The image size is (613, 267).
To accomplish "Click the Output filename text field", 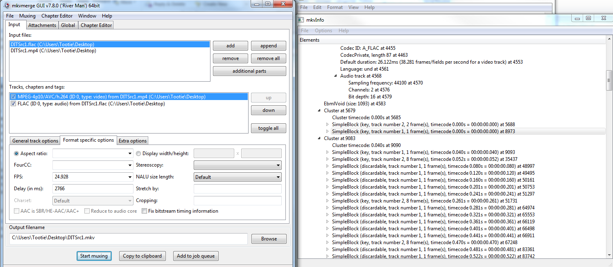I will click(x=128, y=238).
